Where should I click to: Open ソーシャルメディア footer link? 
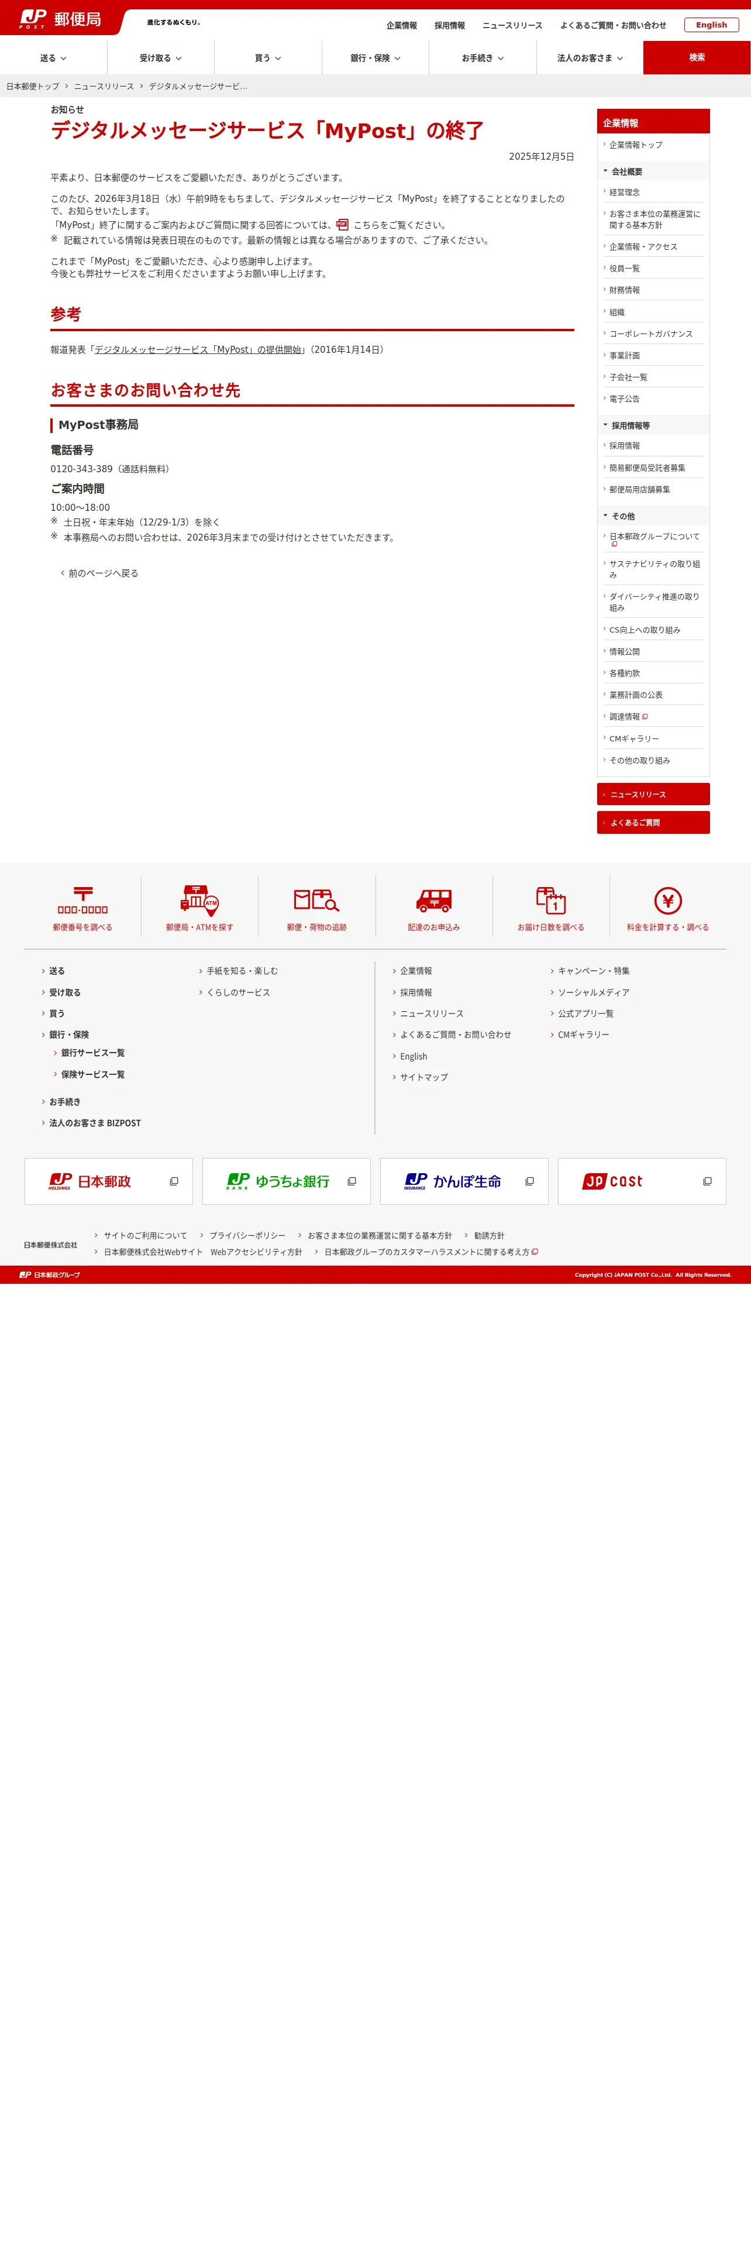click(594, 993)
